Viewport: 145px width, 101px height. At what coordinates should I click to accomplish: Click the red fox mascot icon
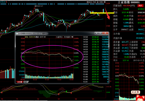140,98
